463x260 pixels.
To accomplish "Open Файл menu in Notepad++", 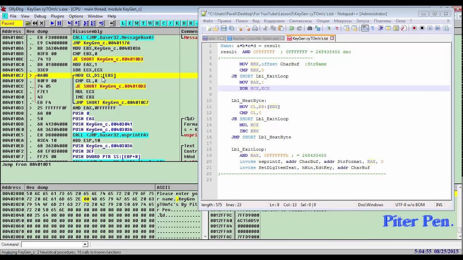I will point(208,21).
